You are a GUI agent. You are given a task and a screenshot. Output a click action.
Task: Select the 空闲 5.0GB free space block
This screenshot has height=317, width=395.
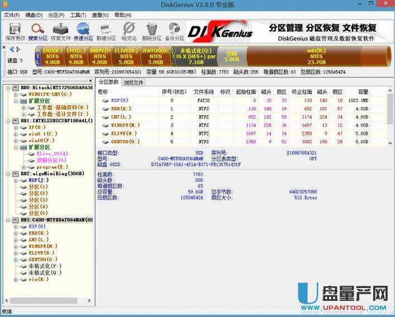231,56
